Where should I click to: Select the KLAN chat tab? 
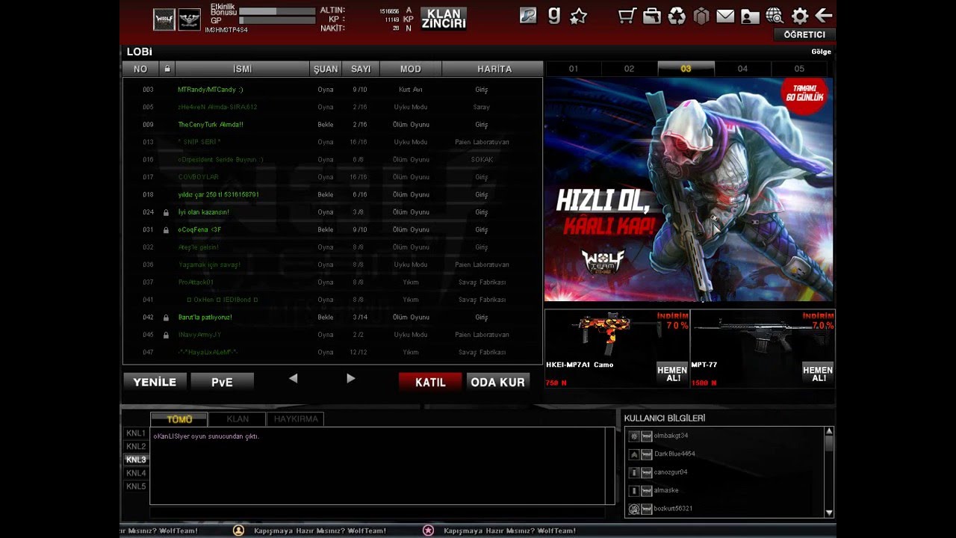(238, 419)
